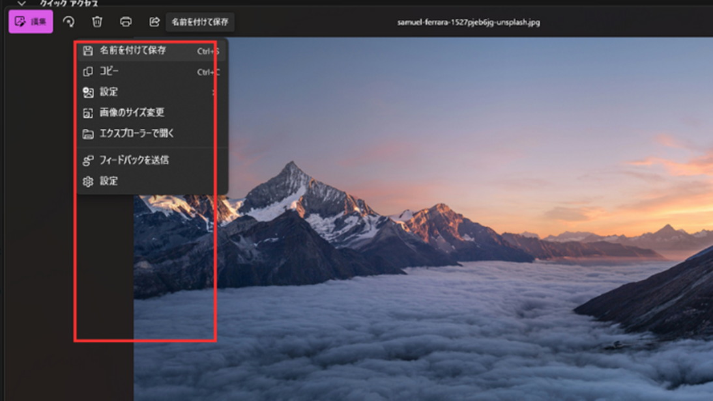Click the resize icon next to 画像のサイズ変更
Screen dimensions: 713x401
tap(88, 113)
